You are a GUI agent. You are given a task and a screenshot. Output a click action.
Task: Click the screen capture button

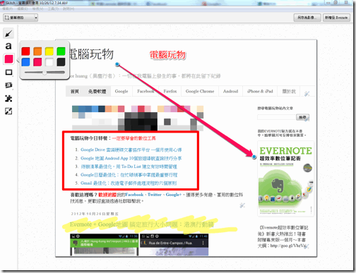(x=18, y=18)
